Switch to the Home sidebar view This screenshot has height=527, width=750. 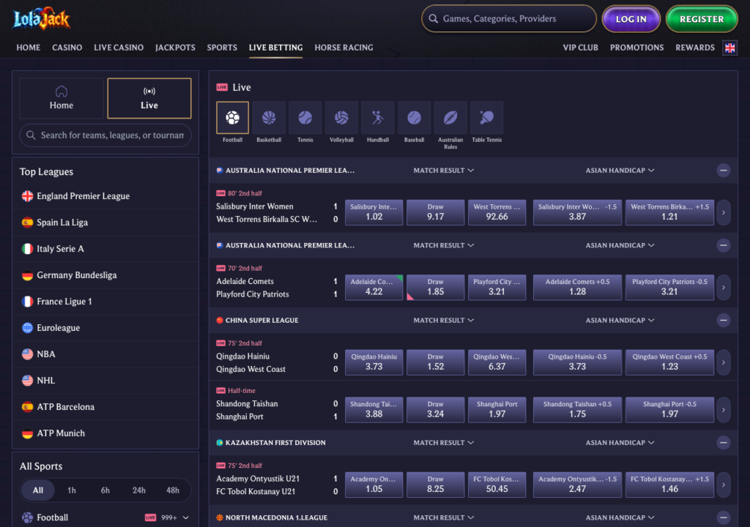click(x=62, y=98)
